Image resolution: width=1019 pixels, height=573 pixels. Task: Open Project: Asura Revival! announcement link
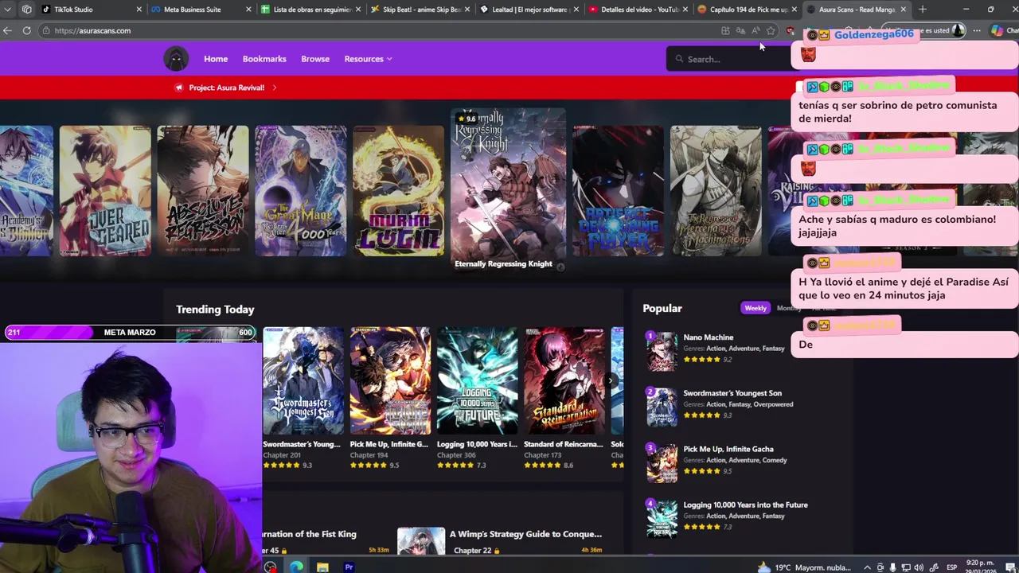[227, 88]
